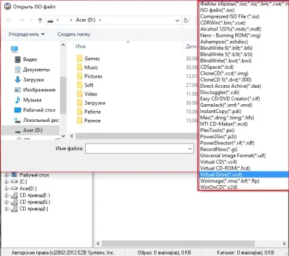Click the Имя файла input field
Image resolution: width=289 pixels, height=256 pixels.
136,148
